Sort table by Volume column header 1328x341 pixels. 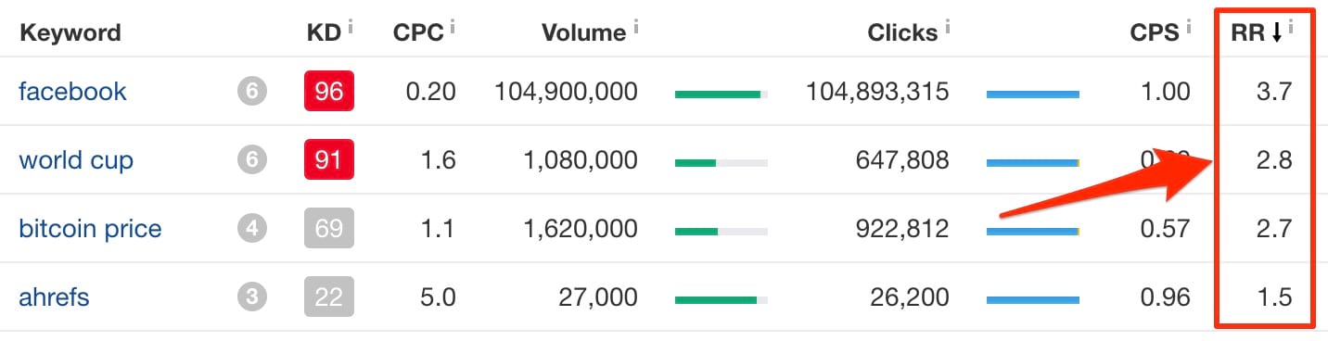click(583, 33)
